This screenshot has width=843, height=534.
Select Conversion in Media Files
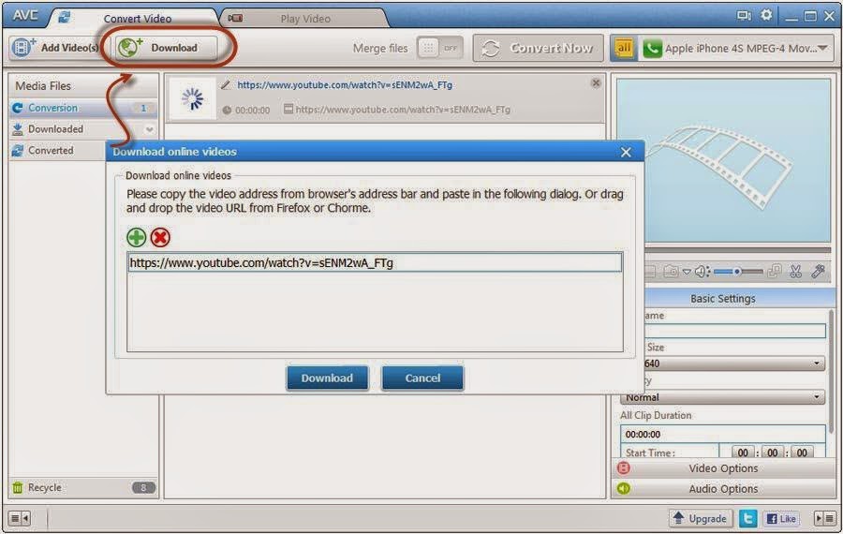point(82,108)
